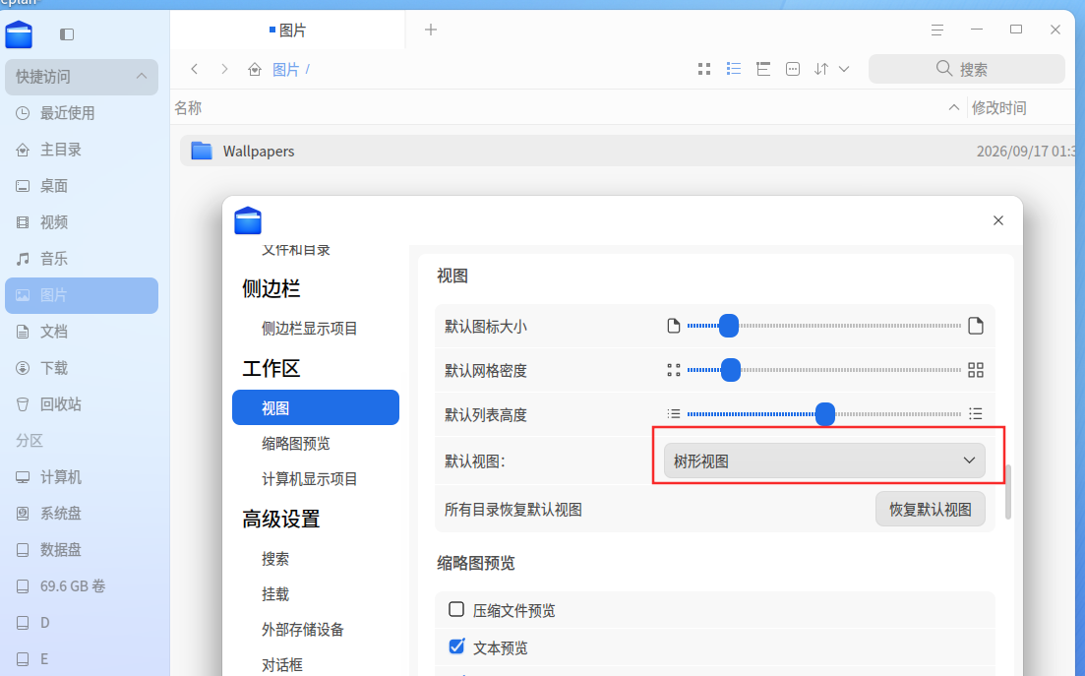Open the sort dropdown arrow in the toolbar
Screen dimensions: 1085x676
[x=844, y=69]
